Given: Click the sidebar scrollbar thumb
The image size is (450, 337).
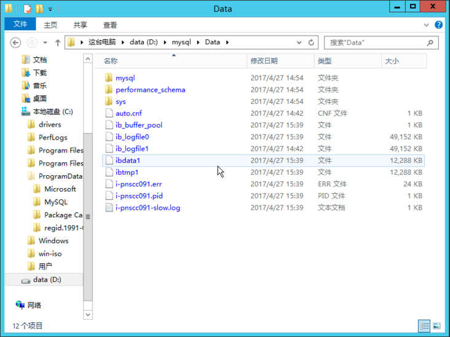Looking at the screenshot, I should click(88, 217).
